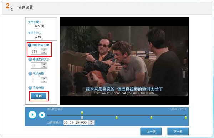Viewport: 214px width, 138px height.
Task: Choose the 平均分割 radio option
Action: click(30, 73)
